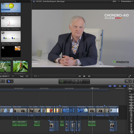Choose the Select arrow tool

(x=9, y=82)
